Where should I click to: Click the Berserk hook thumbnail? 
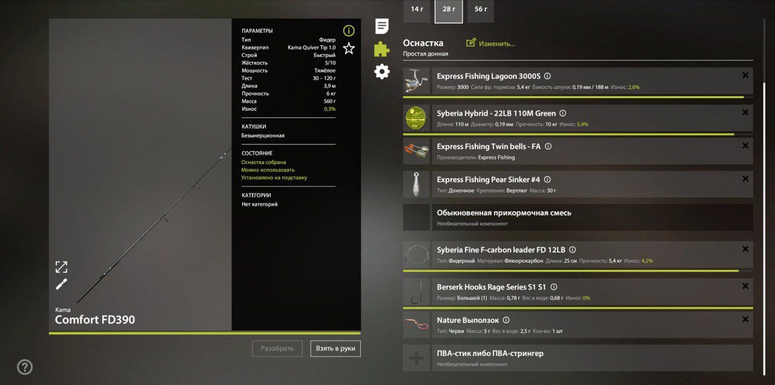pos(416,291)
